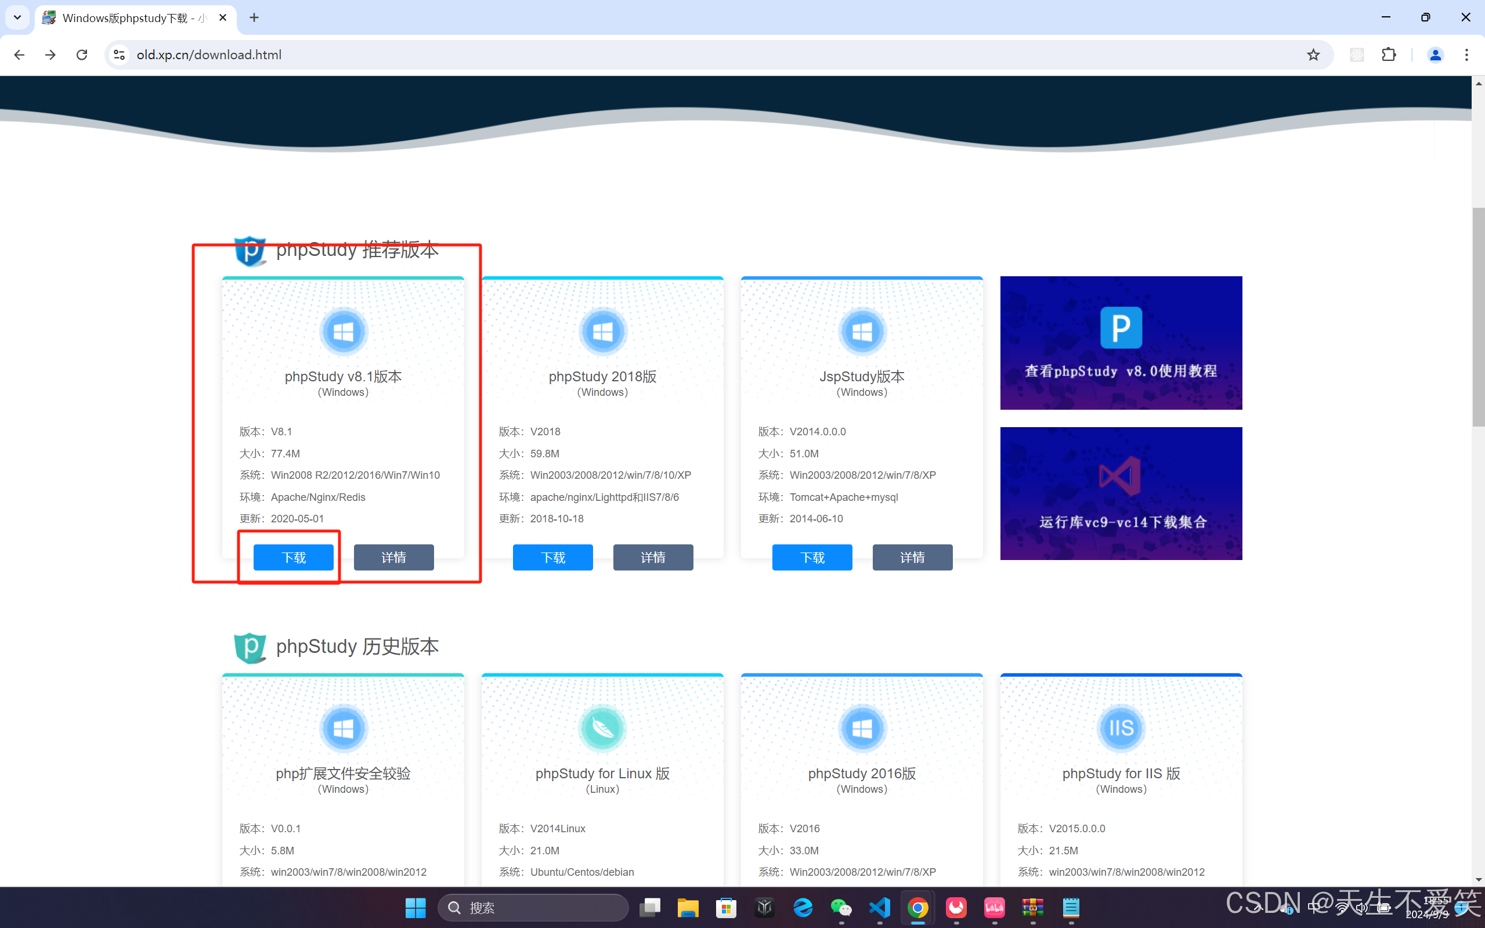1485x928 pixels.
Task: Download JspStudy版本
Action: (x=812, y=557)
